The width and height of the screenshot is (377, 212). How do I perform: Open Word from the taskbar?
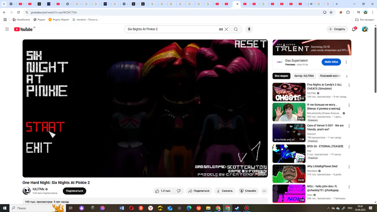point(121,208)
